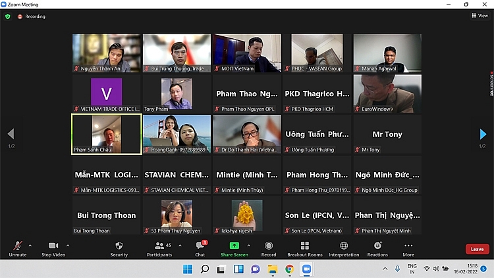Click the green encryption shield icon
Viewport: 494px width, 278px height.
[x=8, y=16]
